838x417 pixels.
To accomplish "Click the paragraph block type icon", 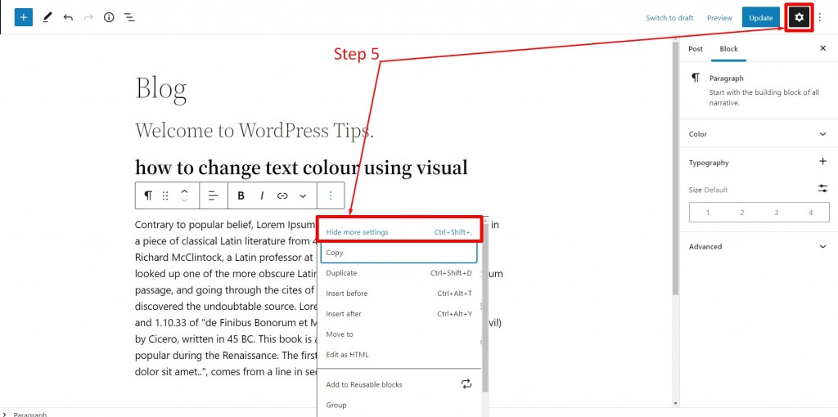I will pos(148,195).
